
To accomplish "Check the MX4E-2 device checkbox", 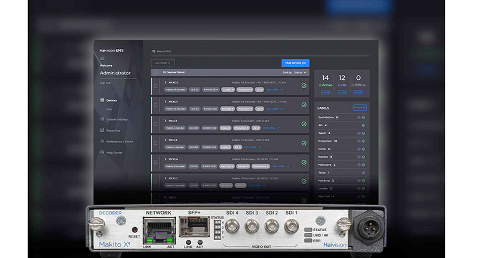I will (155, 86).
